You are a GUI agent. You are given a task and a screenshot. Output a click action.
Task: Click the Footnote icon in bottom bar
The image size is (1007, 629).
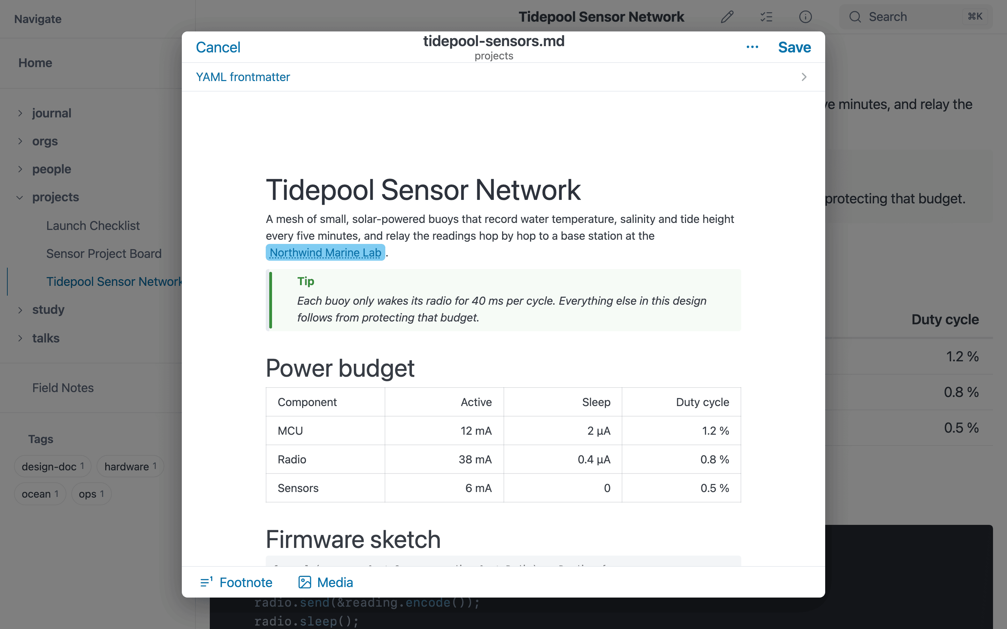pos(206,582)
